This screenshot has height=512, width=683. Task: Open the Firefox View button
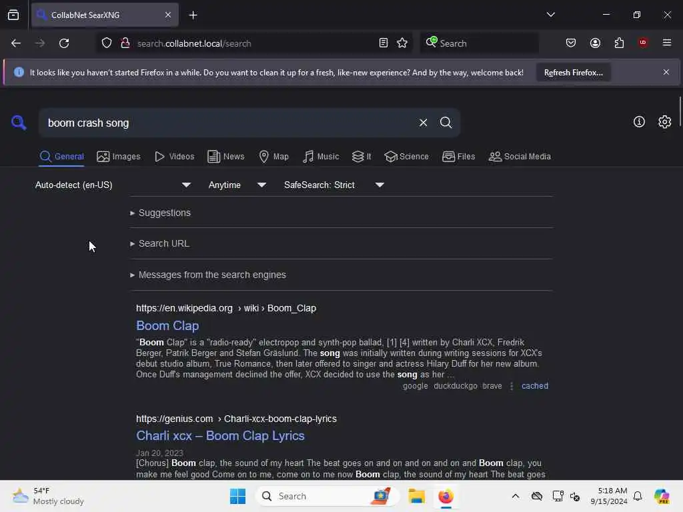click(x=13, y=15)
